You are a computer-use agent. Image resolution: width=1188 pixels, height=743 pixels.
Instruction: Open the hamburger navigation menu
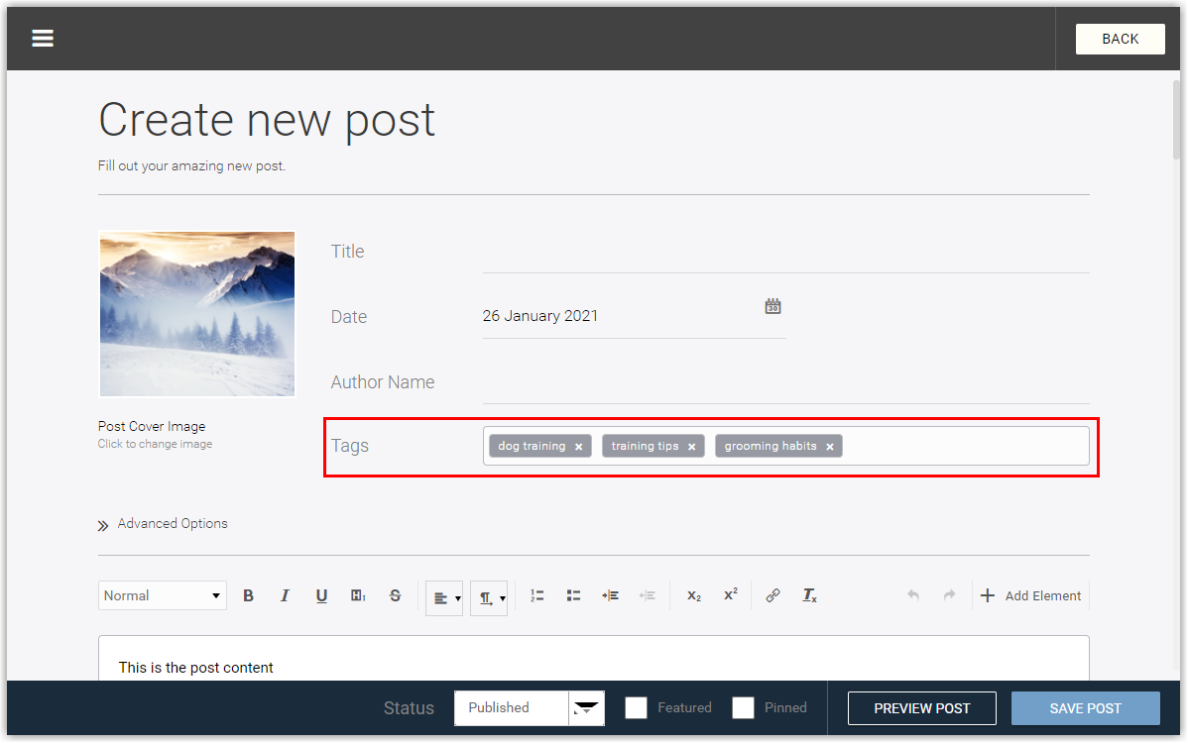click(x=42, y=38)
